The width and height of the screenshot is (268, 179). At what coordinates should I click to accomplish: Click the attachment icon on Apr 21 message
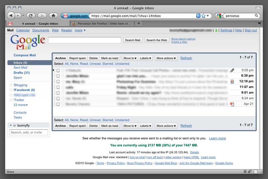pyautogui.click(x=232, y=104)
